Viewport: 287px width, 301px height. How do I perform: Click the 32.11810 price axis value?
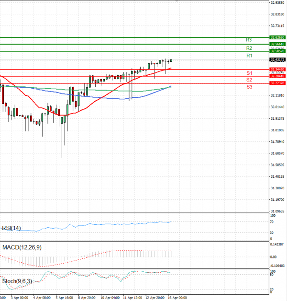pyautogui.click(x=277, y=95)
